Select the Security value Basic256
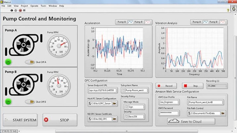237x133 pixels. point(136,116)
